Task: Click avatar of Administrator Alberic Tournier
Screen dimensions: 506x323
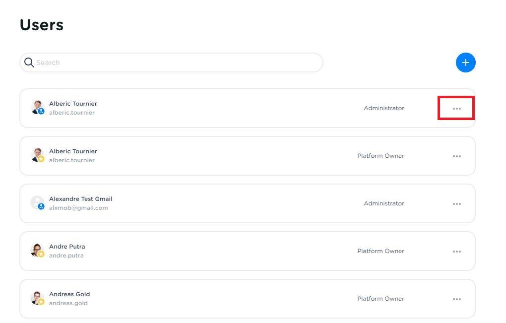Action: pos(37,108)
